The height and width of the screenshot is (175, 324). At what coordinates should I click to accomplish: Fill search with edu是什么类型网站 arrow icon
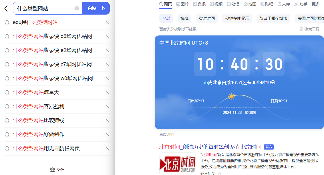pyautogui.click(x=108, y=22)
